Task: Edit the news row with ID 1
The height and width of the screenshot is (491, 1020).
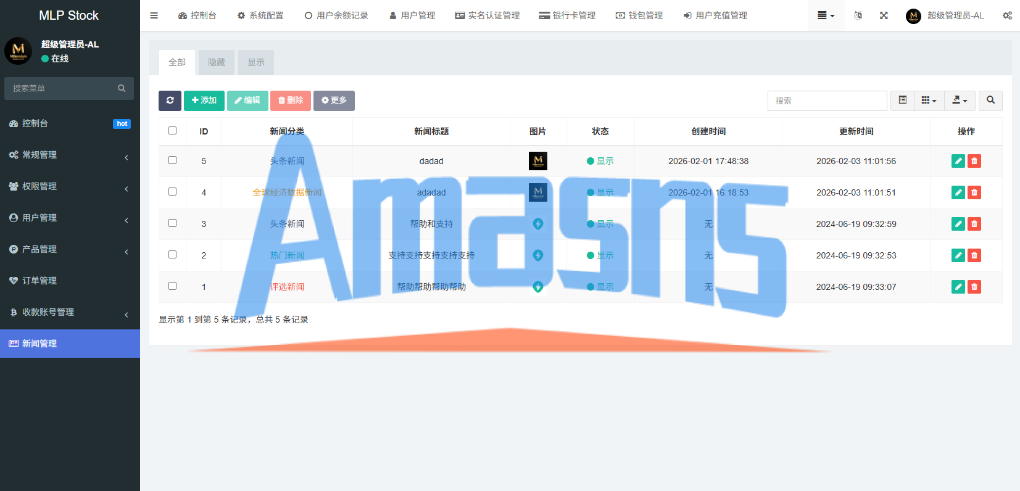Action: pyautogui.click(x=958, y=287)
